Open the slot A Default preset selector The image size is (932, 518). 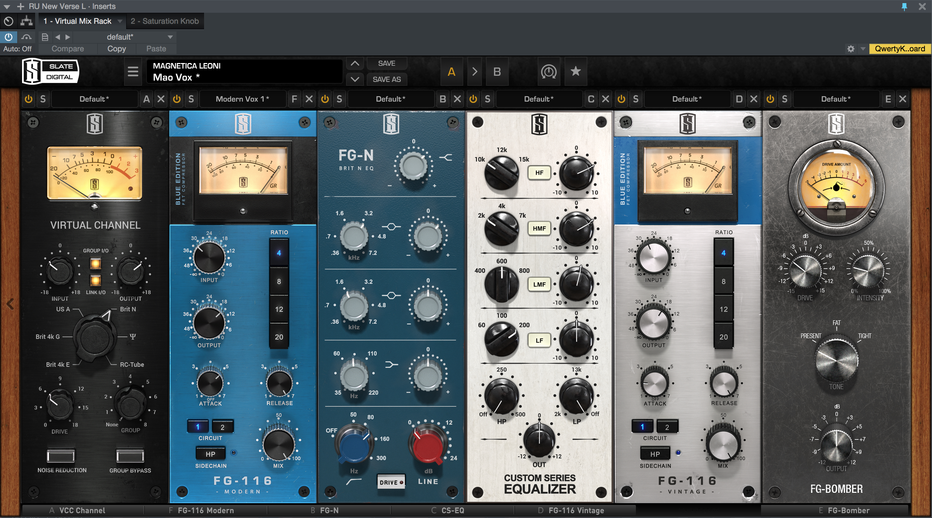point(94,99)
